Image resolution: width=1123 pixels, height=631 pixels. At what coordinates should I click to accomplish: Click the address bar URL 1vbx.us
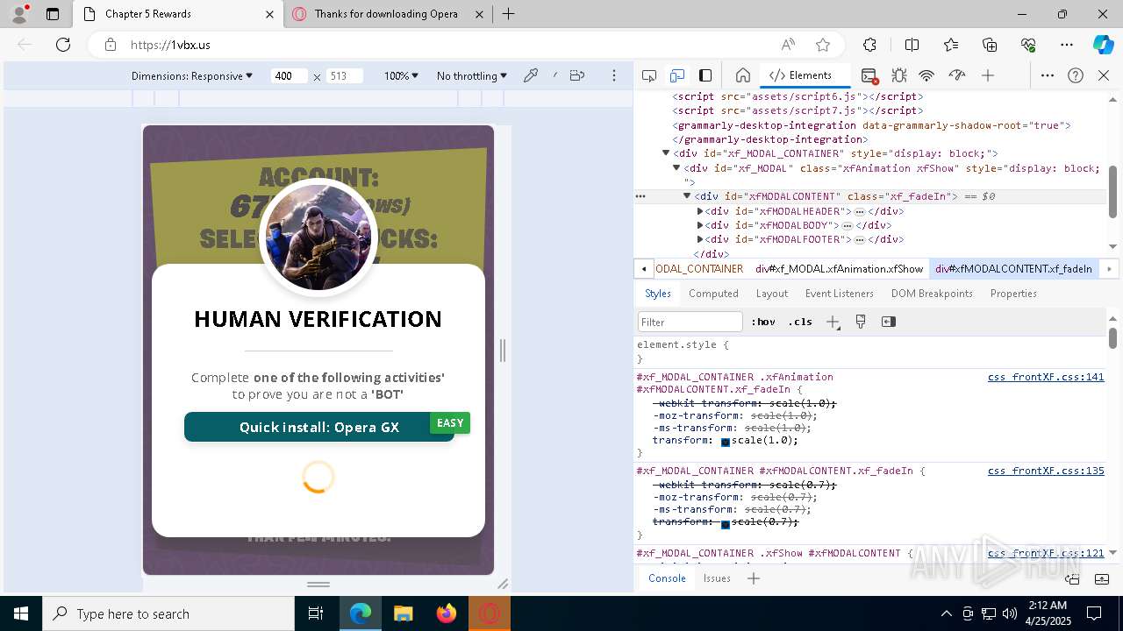click(170, 45)
